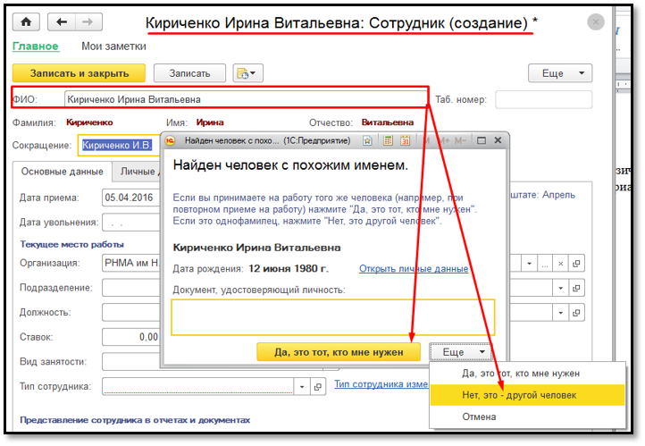Click into the ФИО input field
Viewport: 645px width, 446px height.
click(246, 99)
